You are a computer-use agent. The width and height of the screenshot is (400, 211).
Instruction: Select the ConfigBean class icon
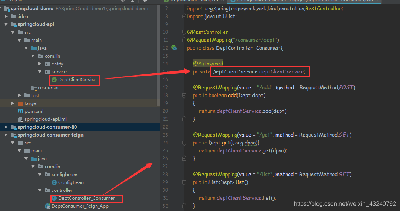click(x=54, y=182)
